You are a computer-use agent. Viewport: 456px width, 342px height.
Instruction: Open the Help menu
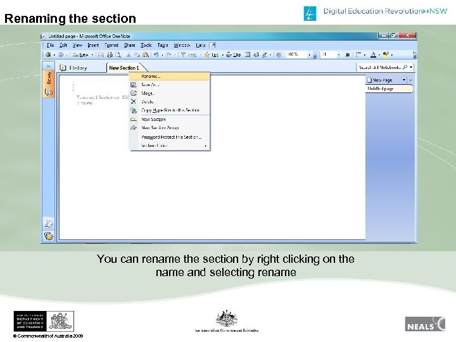[x=200, y=45]
